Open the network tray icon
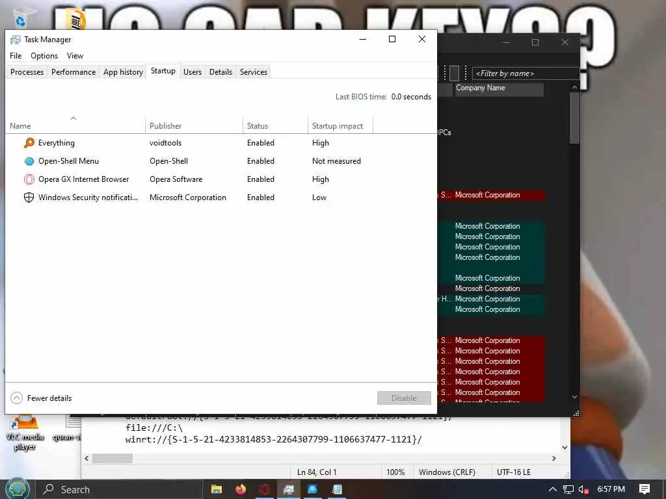666x499 pixels. (568, 489)
